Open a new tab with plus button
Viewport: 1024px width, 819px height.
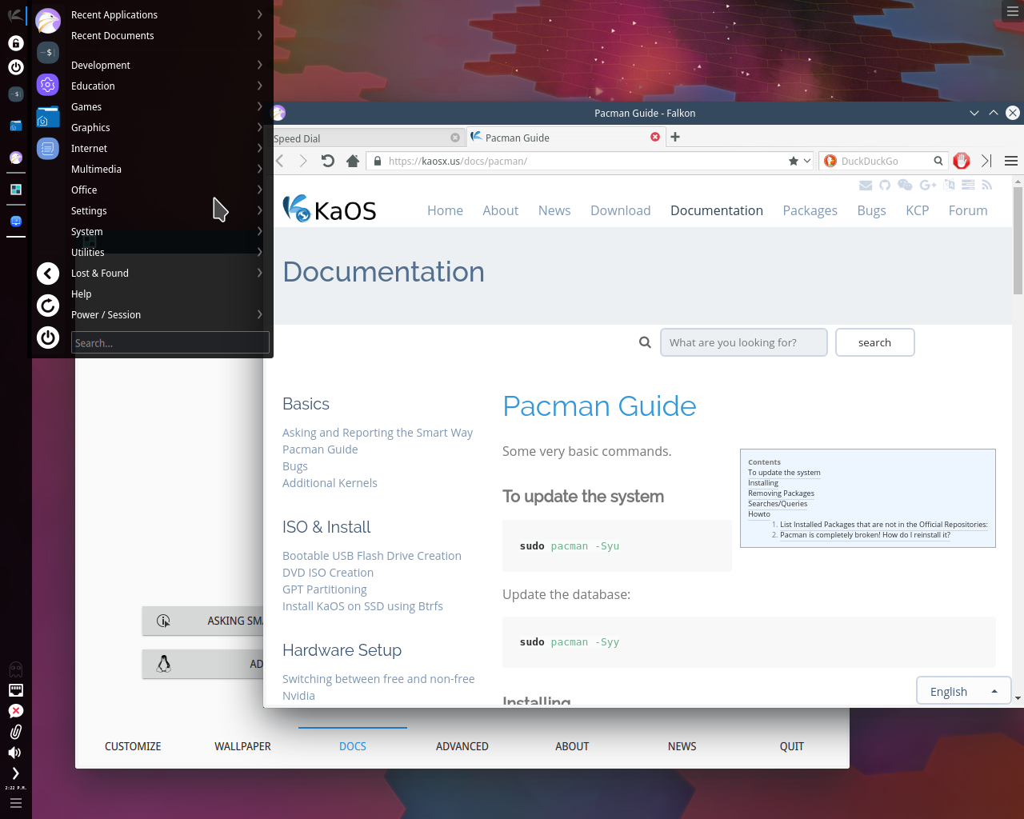(x=675, y=137)
